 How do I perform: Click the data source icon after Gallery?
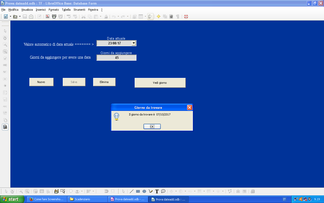pyautogui.click(x=171, y=16)
